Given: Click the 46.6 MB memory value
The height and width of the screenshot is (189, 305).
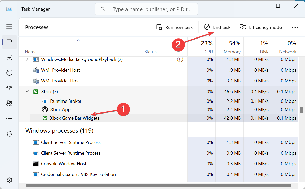Looking at the screenshot, I should [232, 92].
